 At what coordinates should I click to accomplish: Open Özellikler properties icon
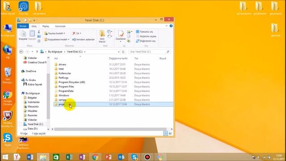pyautogui.click(x=121, y=34)
